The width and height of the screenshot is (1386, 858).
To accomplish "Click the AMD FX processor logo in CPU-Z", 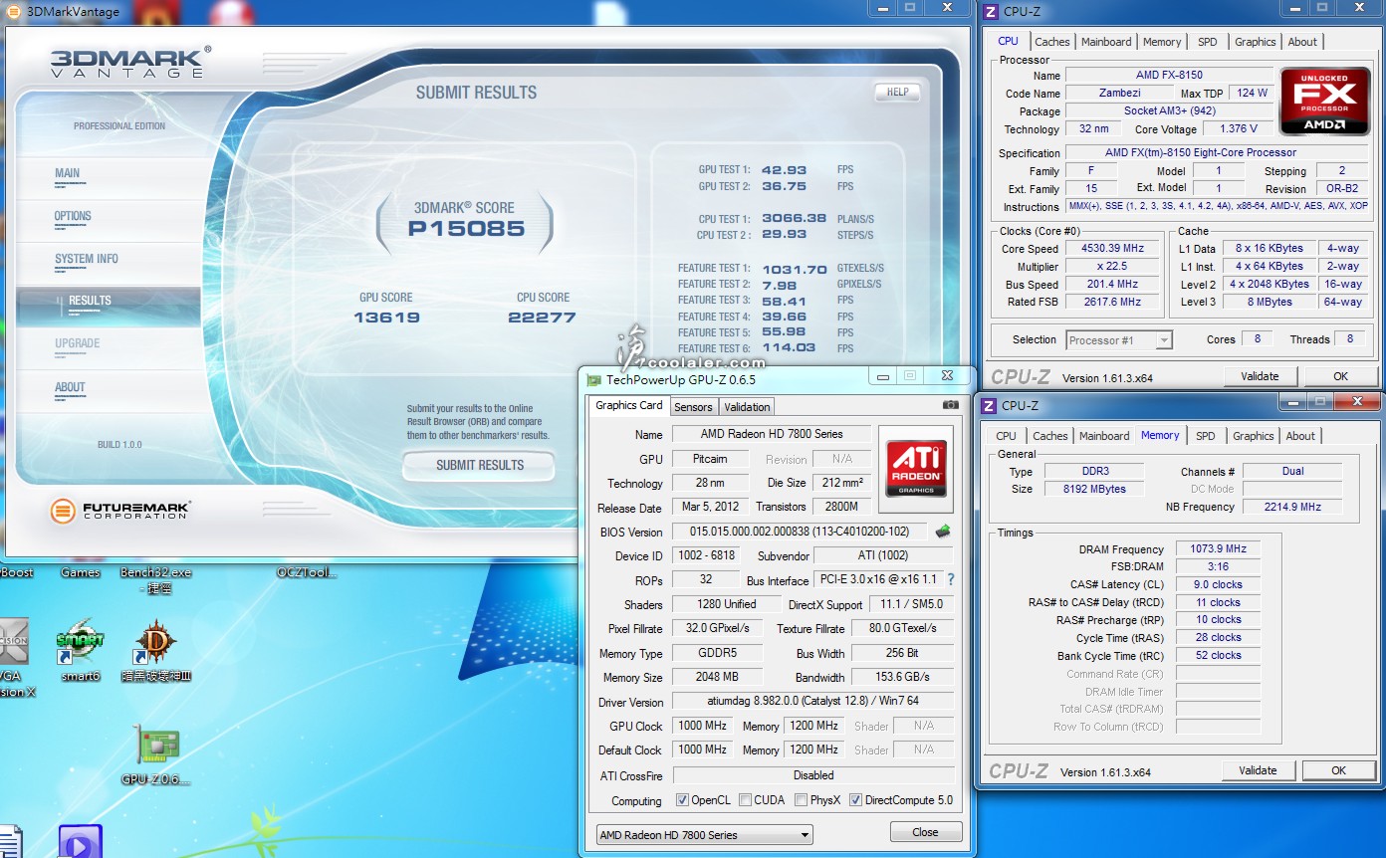I will pos(1324,101).
